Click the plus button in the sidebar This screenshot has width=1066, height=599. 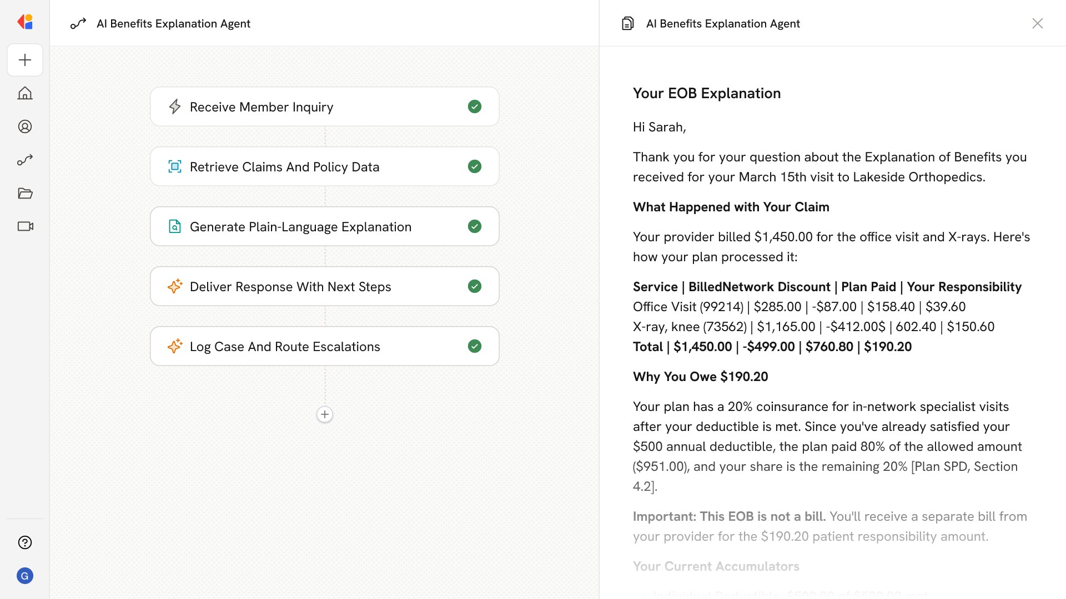point(25,60)
